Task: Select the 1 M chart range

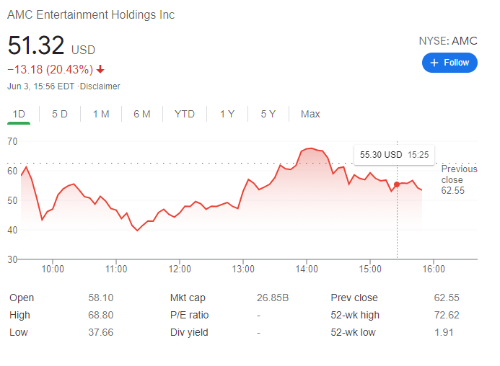Action: [101, 114]
